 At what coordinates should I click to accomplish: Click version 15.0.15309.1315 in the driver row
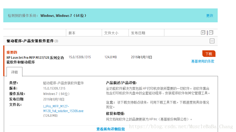tap(80, 57)
